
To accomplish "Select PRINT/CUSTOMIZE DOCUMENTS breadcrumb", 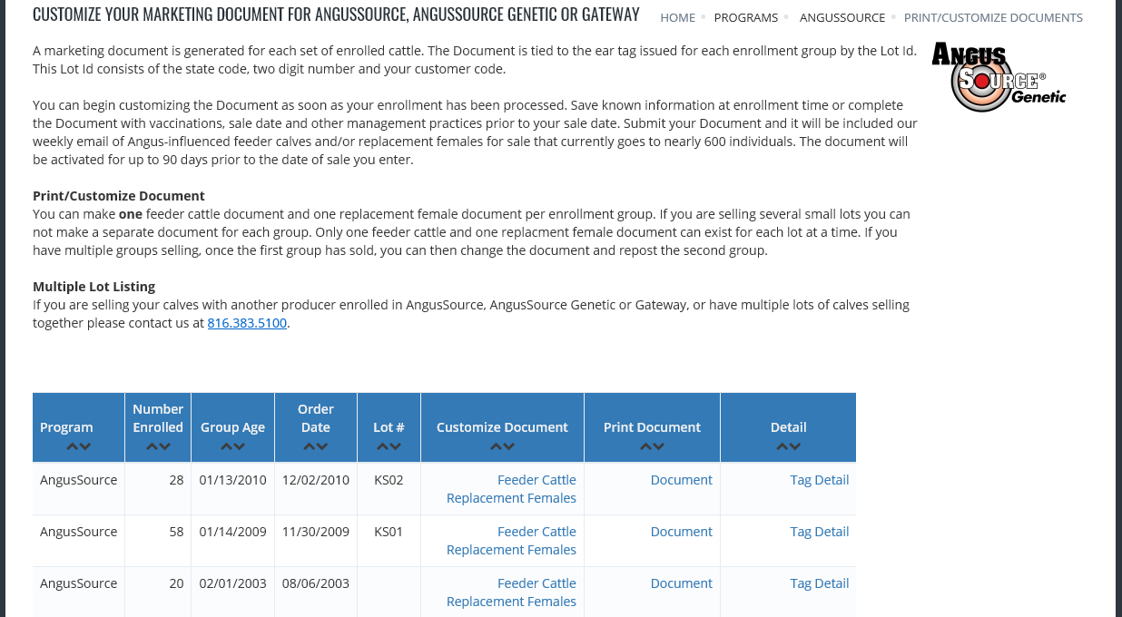I will [x=993, y=17].
